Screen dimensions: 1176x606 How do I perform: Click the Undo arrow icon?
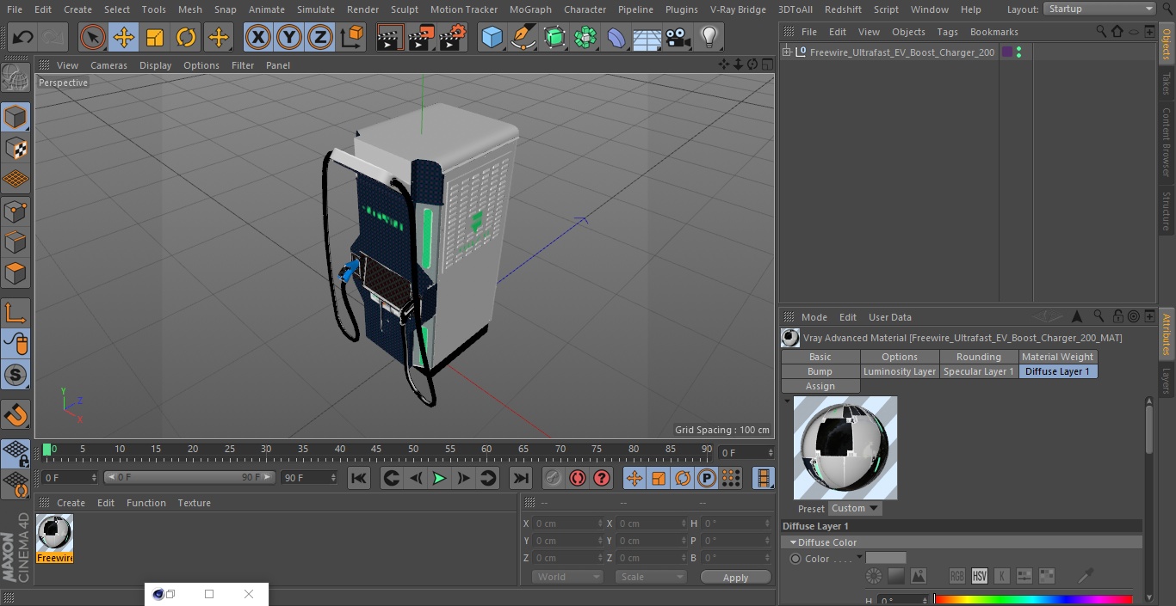23,38
